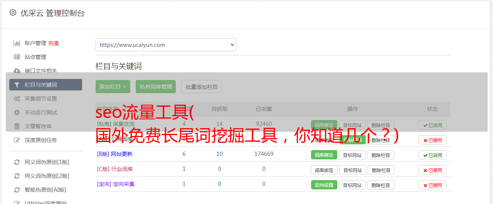The image size is (493, 204).
Task: Toggle 已禁用 status in the [A版] row
Action: (x=432, y=140)
